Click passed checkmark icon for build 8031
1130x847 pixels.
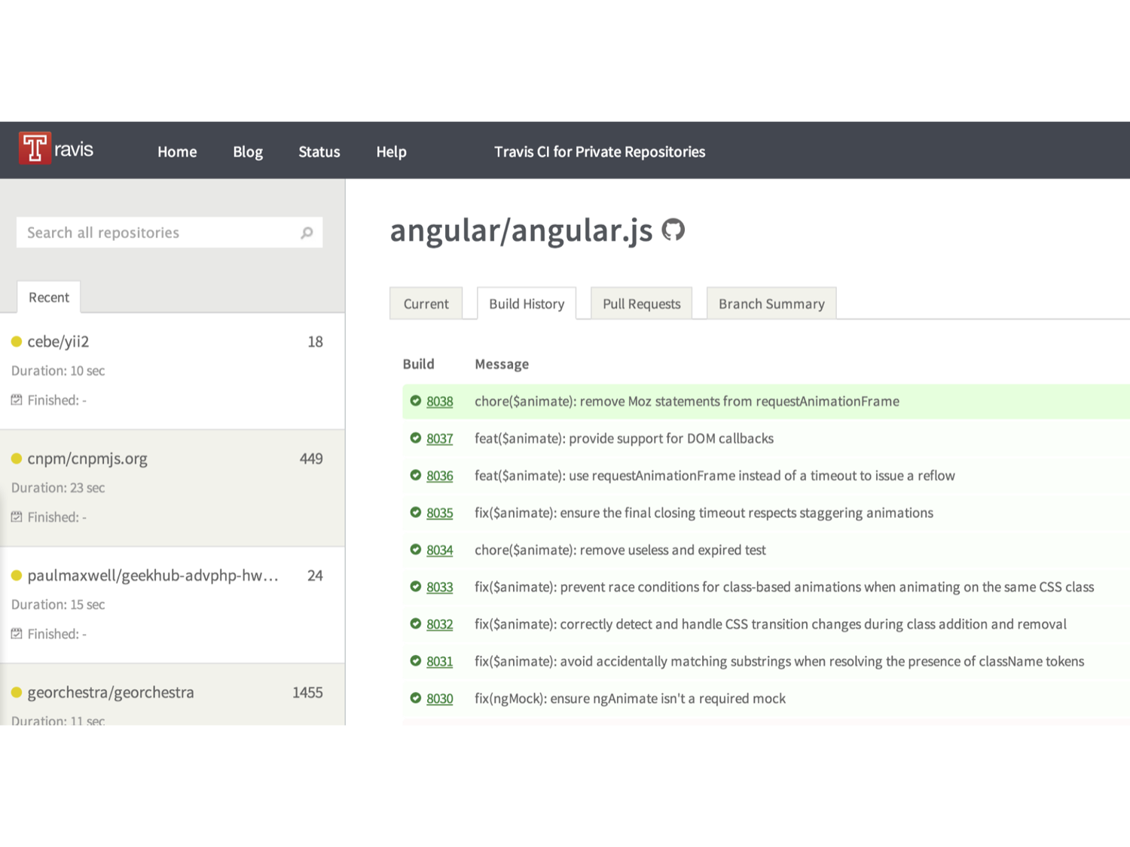(415, 661)
